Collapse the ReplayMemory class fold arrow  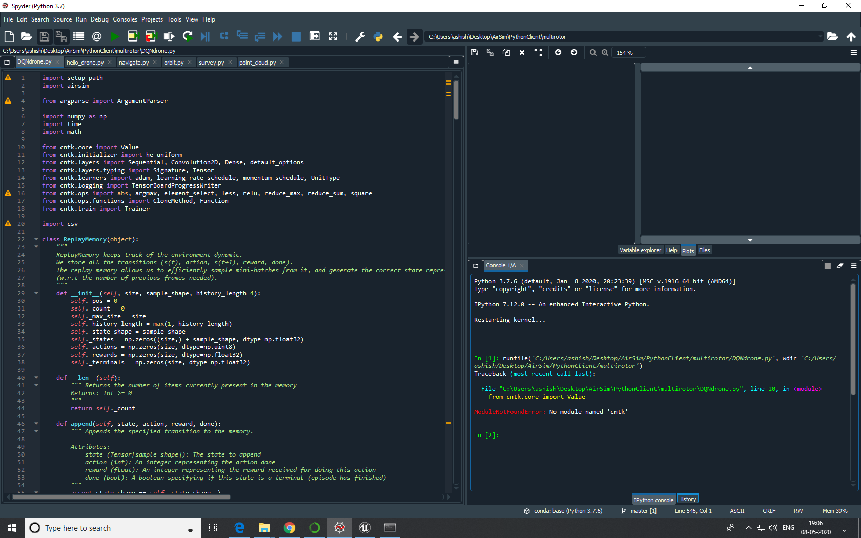pyautogui.click(x=35, y=239)
